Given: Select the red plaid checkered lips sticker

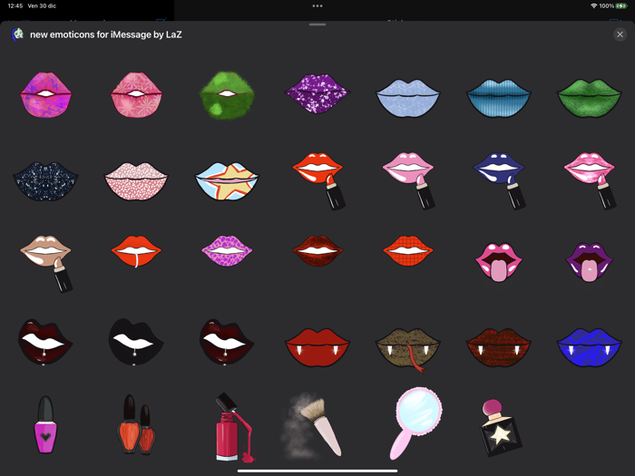Looking at the screenshot, I should pyautogui.click(x=408, y=251).
